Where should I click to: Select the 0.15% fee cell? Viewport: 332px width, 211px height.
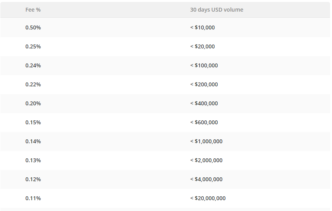pos(33,122)
